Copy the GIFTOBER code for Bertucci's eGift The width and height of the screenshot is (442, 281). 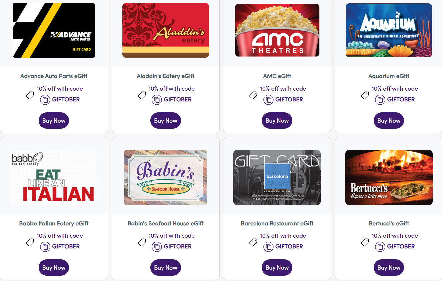[380, 247]
